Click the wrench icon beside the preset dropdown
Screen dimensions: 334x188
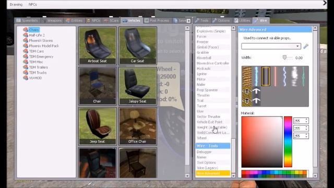click(x=306, y=46)
